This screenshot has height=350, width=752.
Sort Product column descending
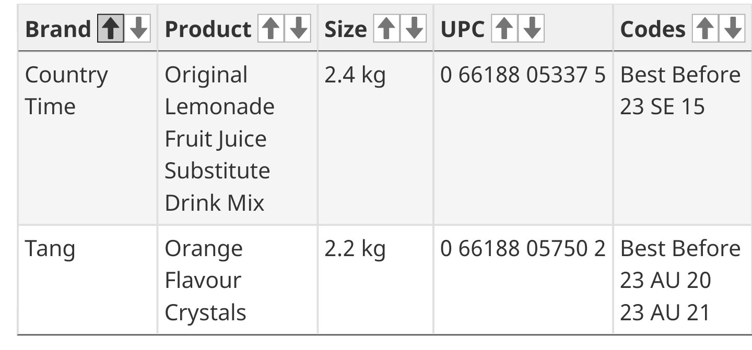pos(298,29)
